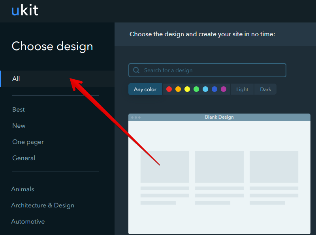Click the search magnifier icon

pyautogui.click(x=136, y=70)
